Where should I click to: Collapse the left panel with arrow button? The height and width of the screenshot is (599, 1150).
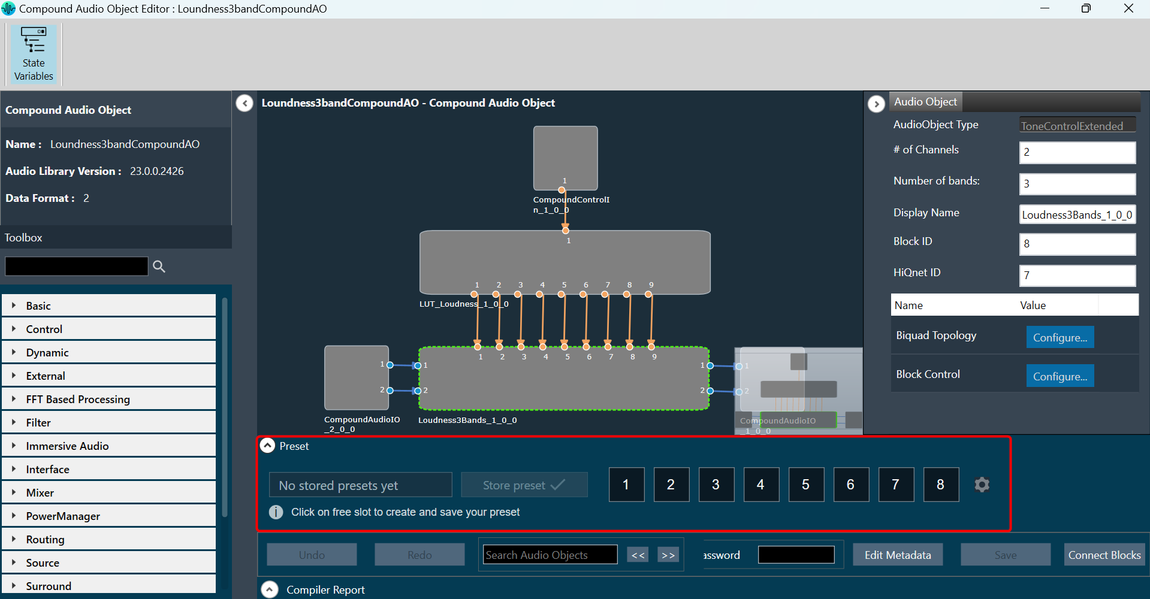pyautogui.click(x=245, y=103)
